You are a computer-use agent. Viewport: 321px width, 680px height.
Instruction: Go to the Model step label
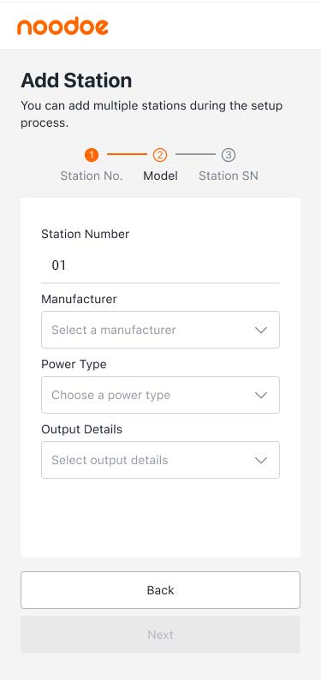coord(160,176)
